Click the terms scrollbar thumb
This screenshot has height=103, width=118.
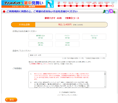[105, 74]
